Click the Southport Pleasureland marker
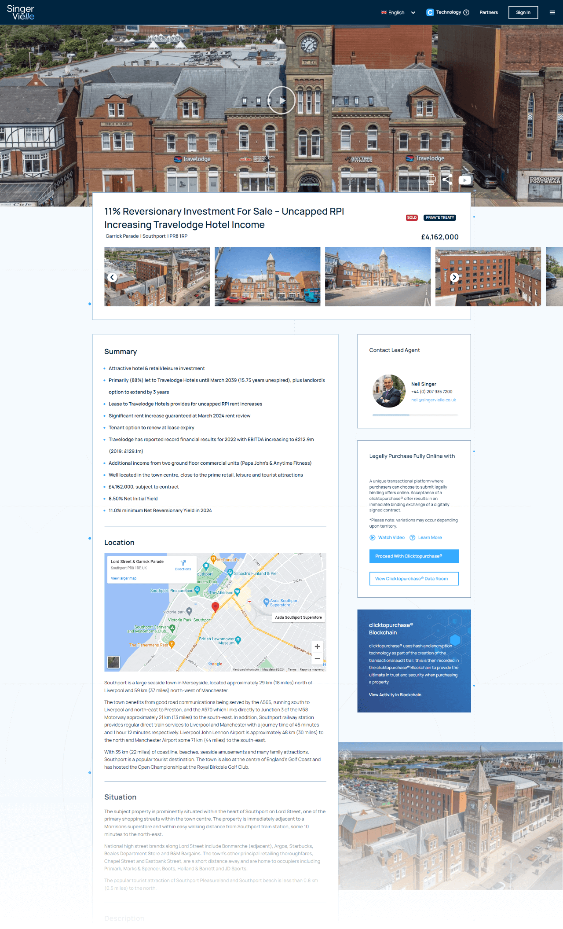 197,590
